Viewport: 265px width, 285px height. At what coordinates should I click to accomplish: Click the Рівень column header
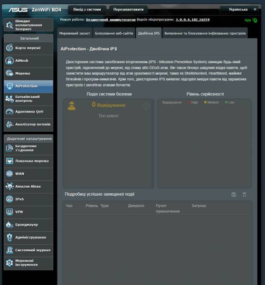(x=92, y=206)
